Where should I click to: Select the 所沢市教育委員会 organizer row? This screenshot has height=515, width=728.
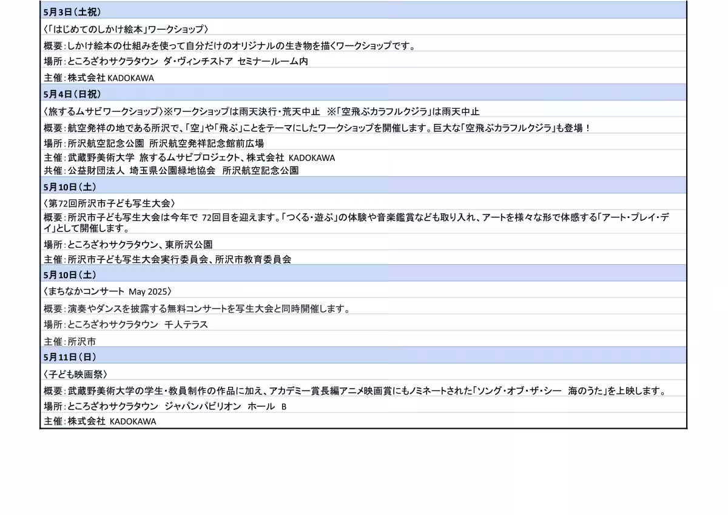pos(167,259)
